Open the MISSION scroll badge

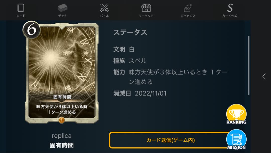[x=236, y=139]
